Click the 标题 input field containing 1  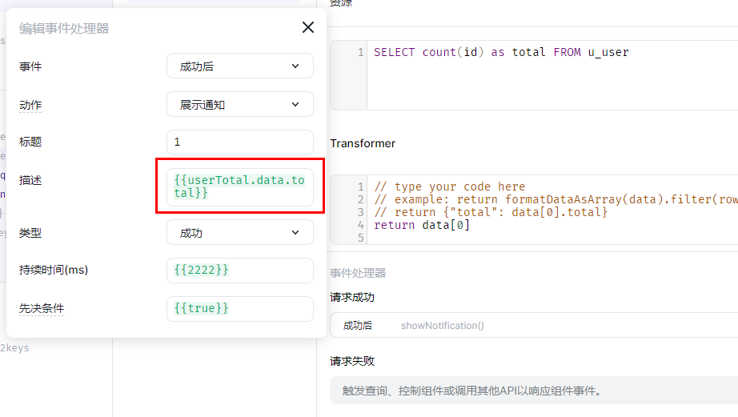[240, 142]
